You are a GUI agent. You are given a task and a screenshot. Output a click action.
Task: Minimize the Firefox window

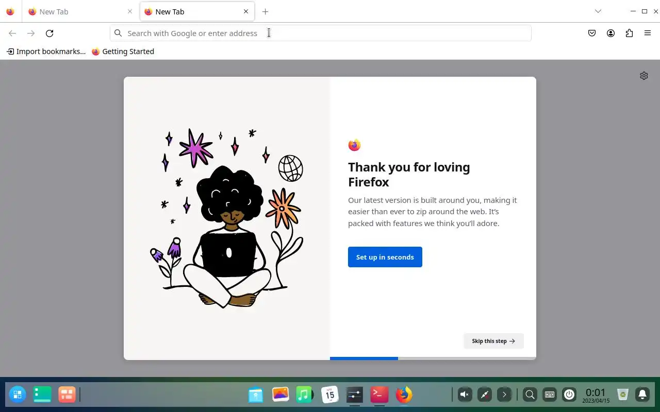point(633,11)
